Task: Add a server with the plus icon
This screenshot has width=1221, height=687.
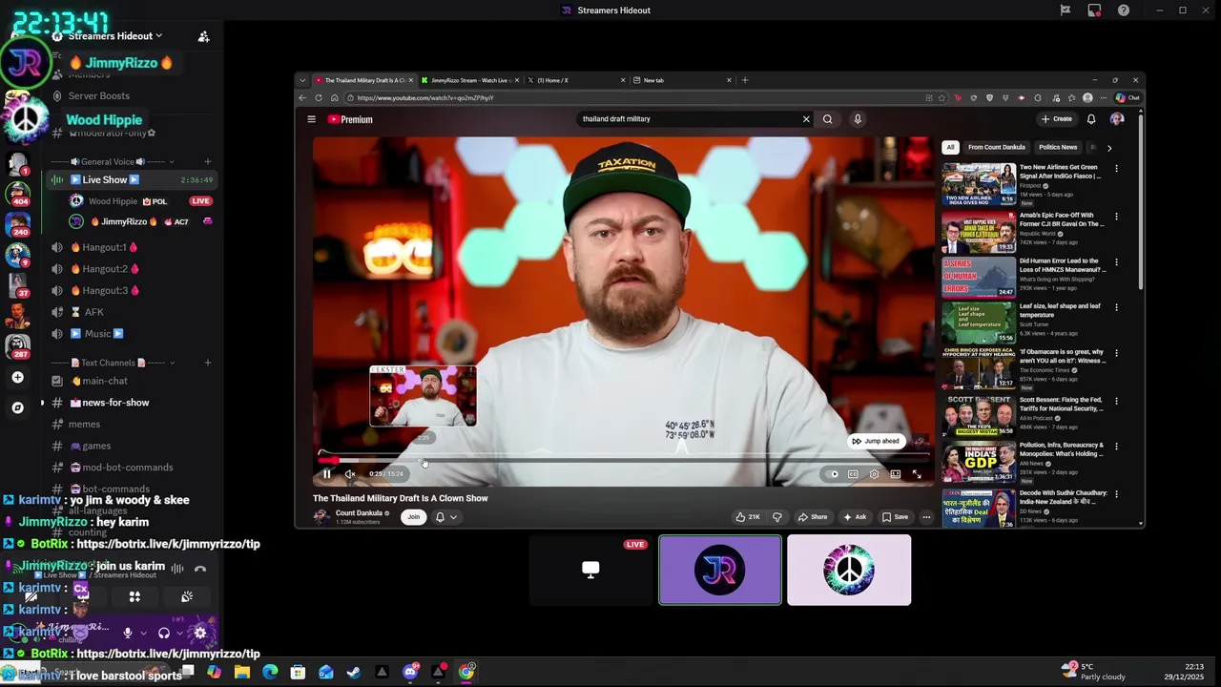Action: click(x=17, y=378)
